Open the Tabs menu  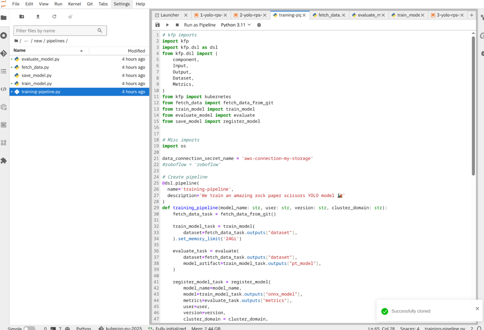pyautogui.click(x=103, y=4)
